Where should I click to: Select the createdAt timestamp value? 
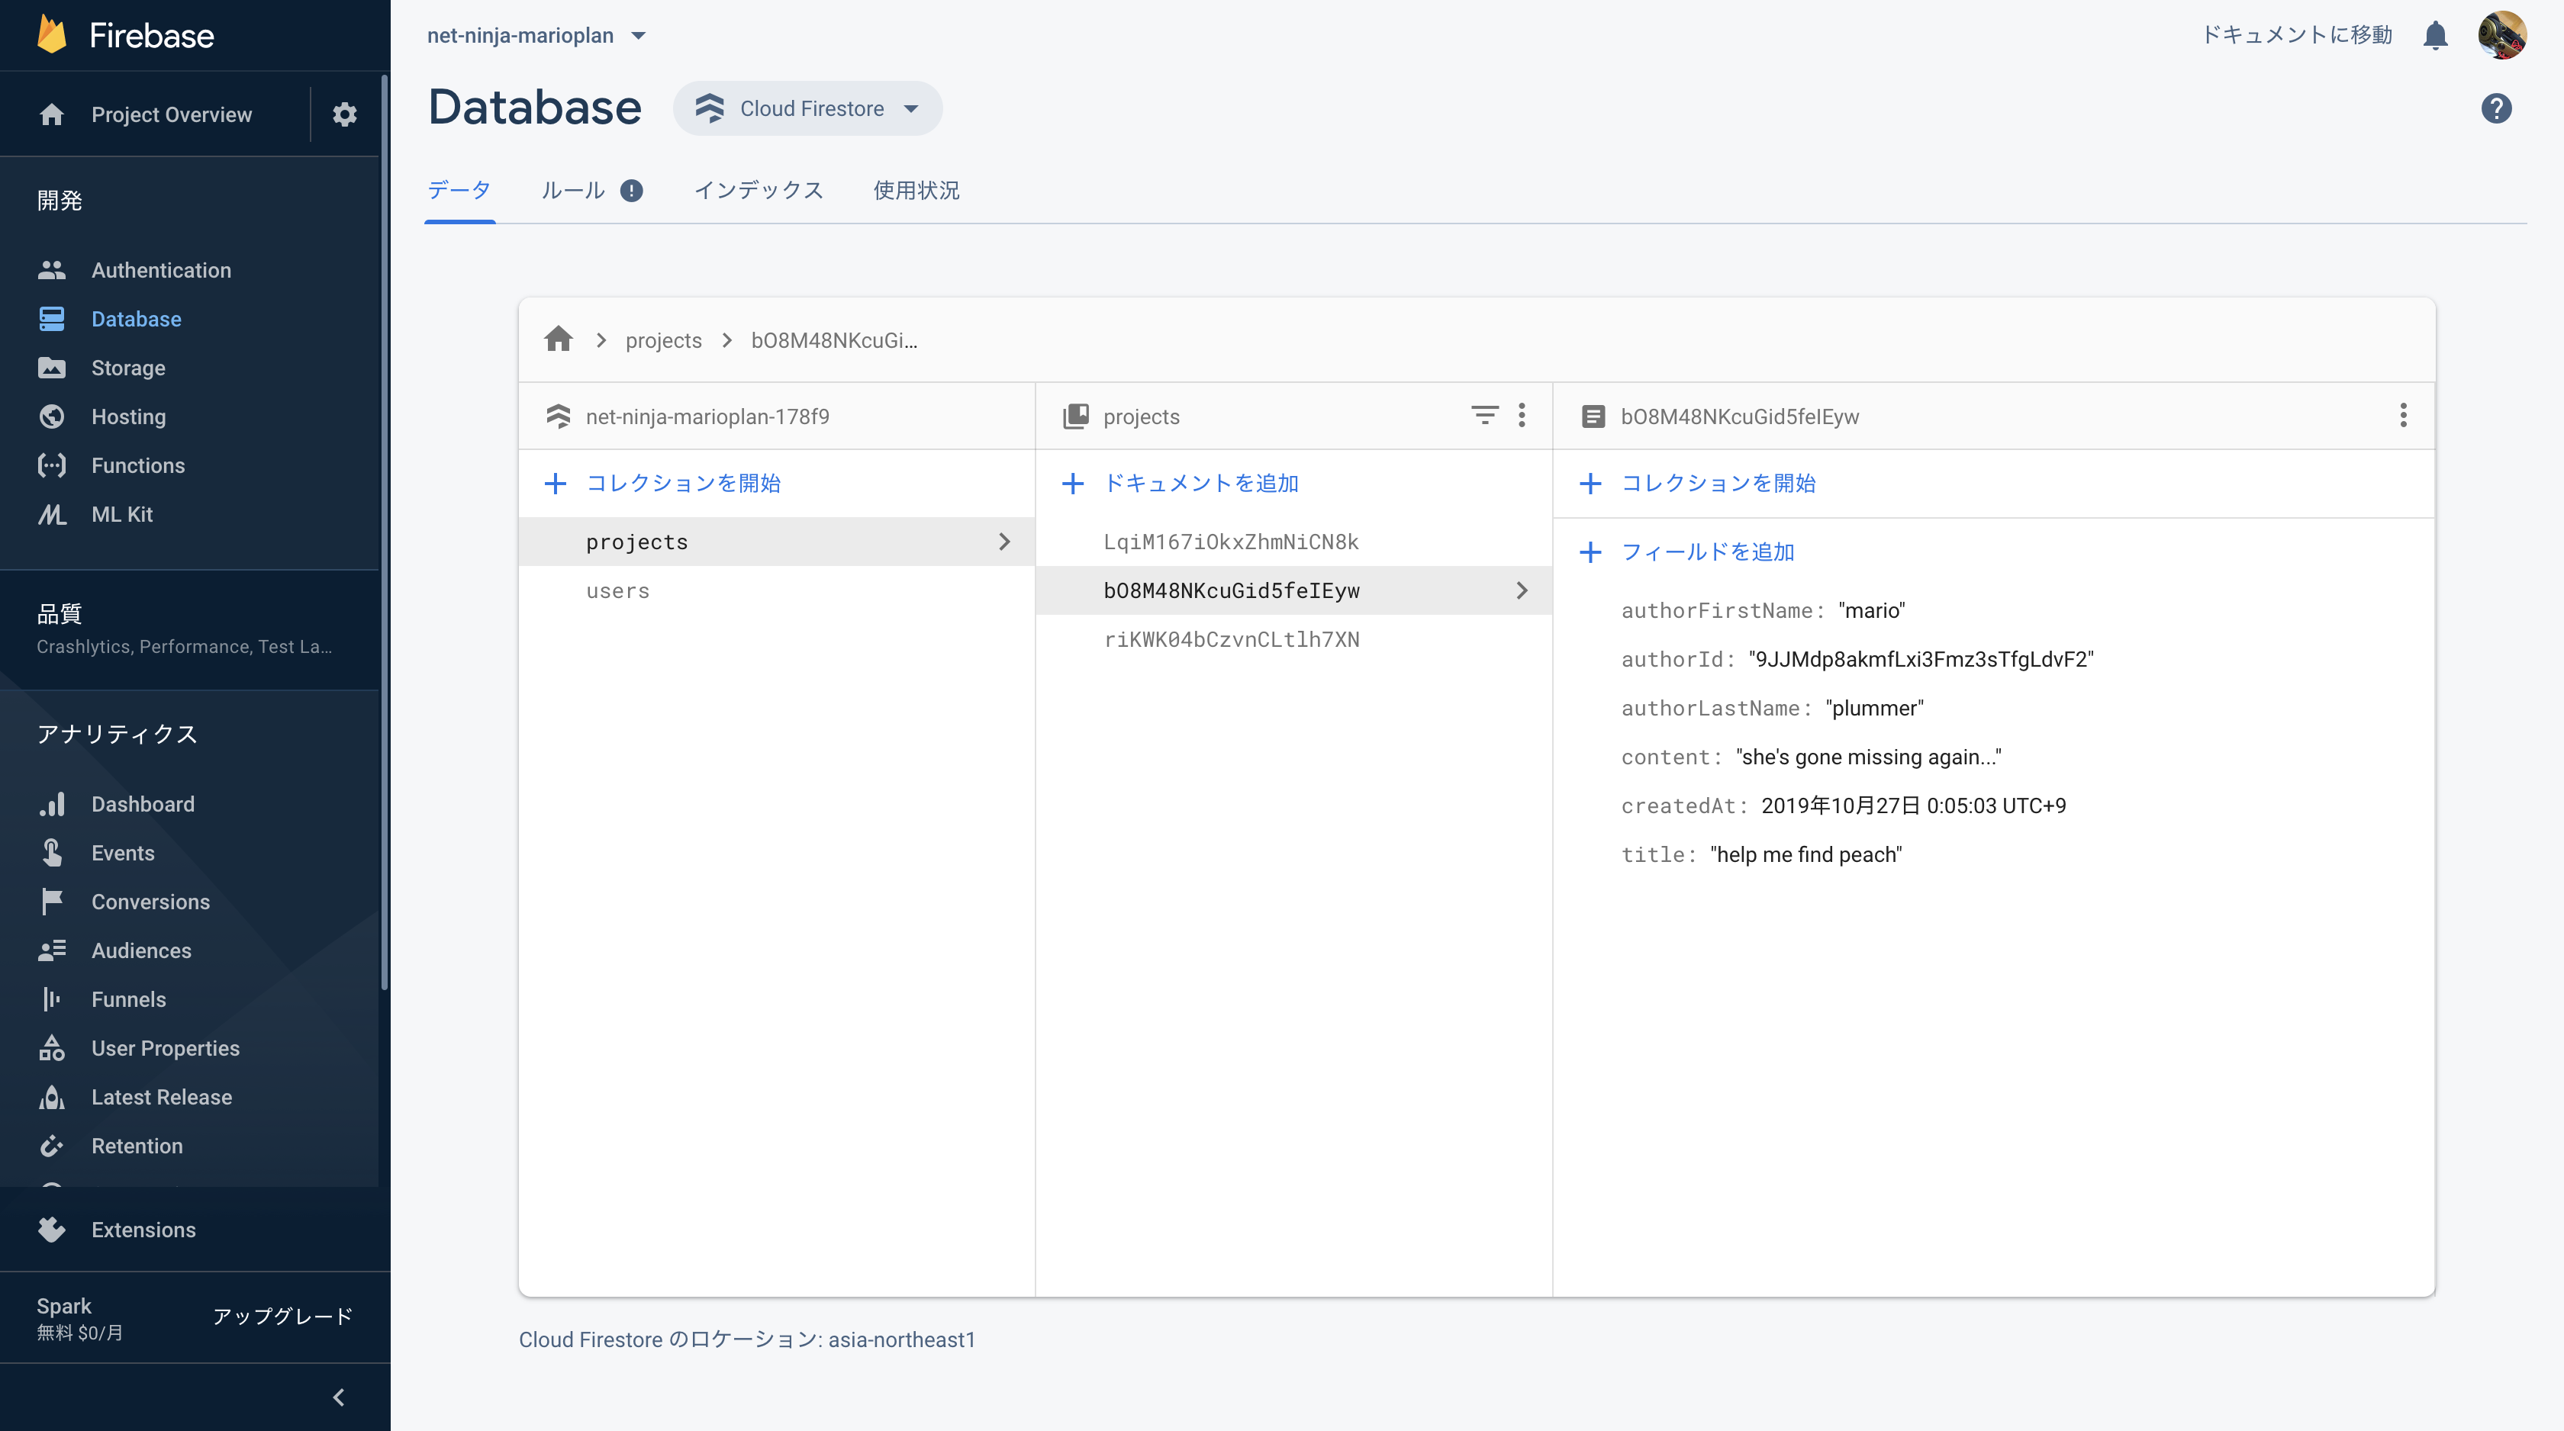click(x=1913, y=805)
